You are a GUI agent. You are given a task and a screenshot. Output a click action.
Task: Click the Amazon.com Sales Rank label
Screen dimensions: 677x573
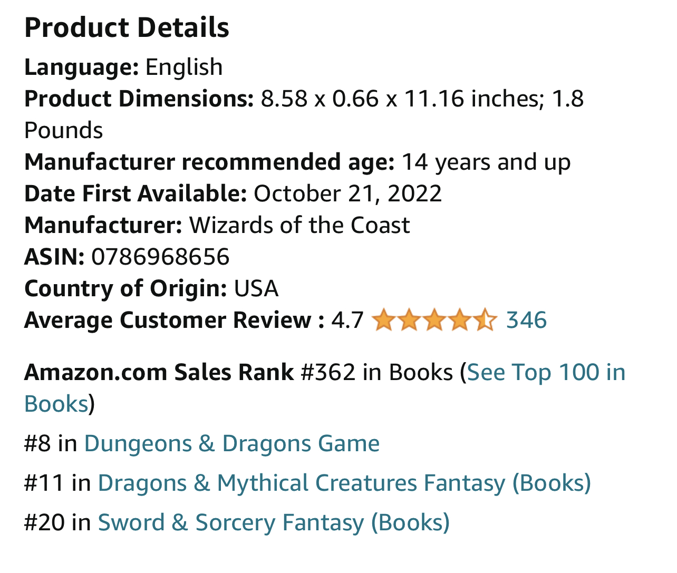pyautogui.click(x=159, y=373)
